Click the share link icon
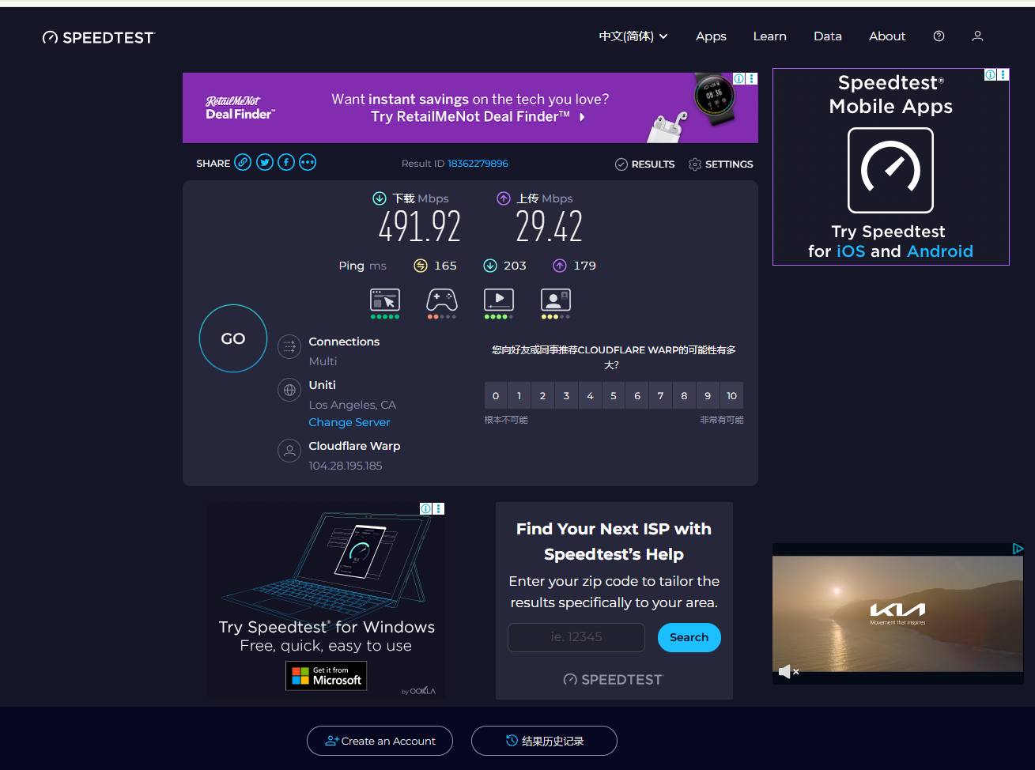Screen dimensions: 1035x770 [243, 163]
